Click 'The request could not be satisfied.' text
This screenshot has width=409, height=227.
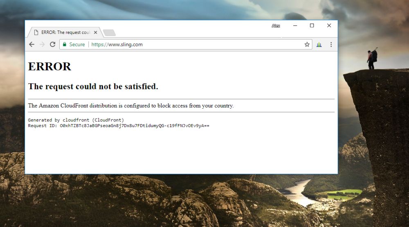click(93, 87)
